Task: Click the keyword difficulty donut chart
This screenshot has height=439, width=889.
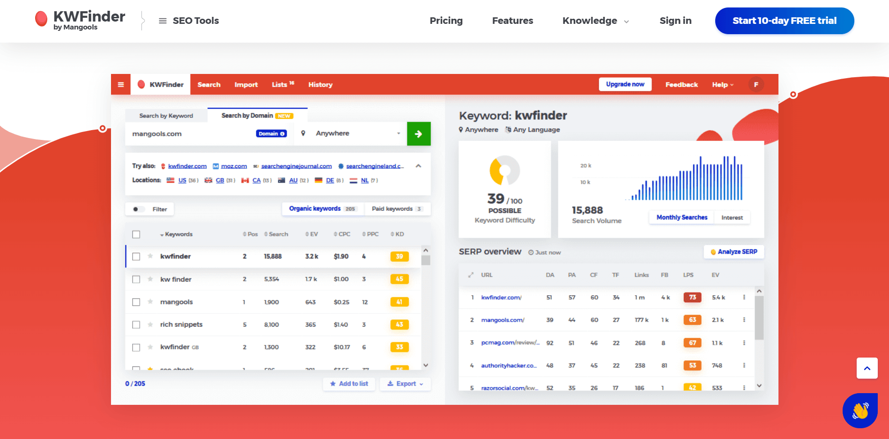Action: 504,170
